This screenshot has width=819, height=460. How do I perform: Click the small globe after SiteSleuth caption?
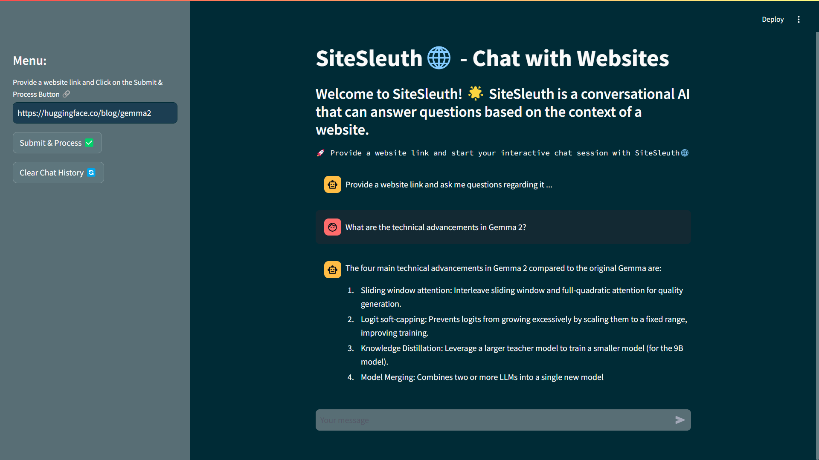pos(685,153)
